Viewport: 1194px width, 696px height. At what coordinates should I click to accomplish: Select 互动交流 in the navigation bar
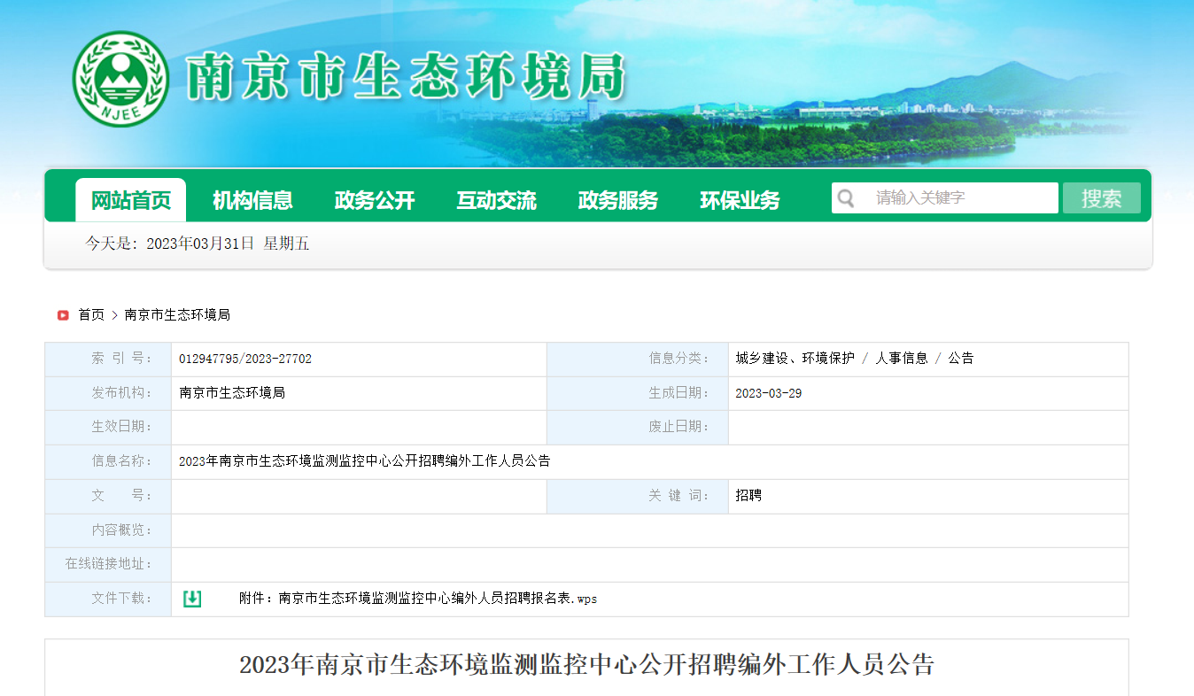tap(496, 201)
